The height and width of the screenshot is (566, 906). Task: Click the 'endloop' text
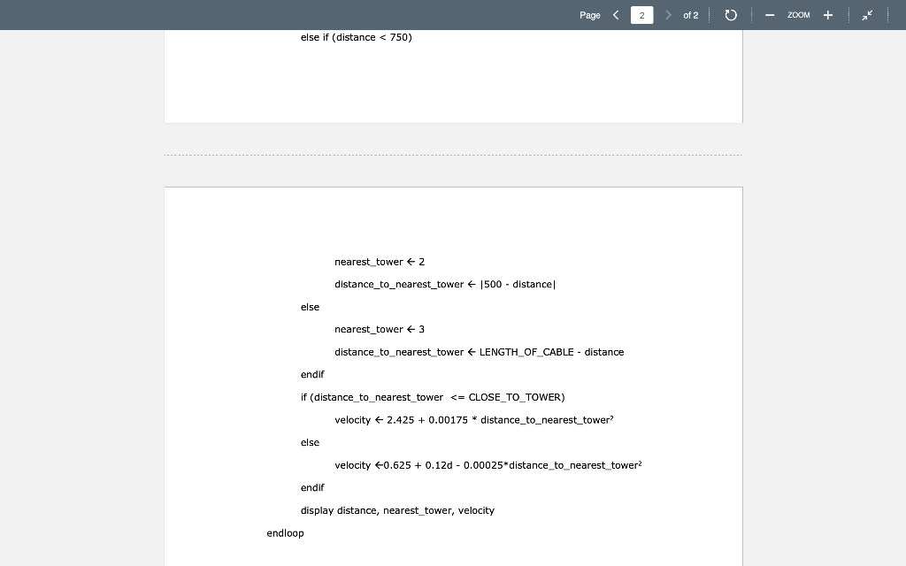point(286,533)
